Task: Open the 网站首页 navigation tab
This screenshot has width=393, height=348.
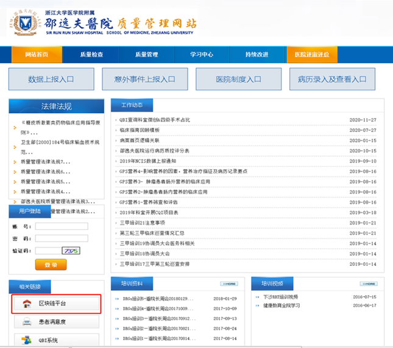Action: pyautogui.click(x=37, y=55)
